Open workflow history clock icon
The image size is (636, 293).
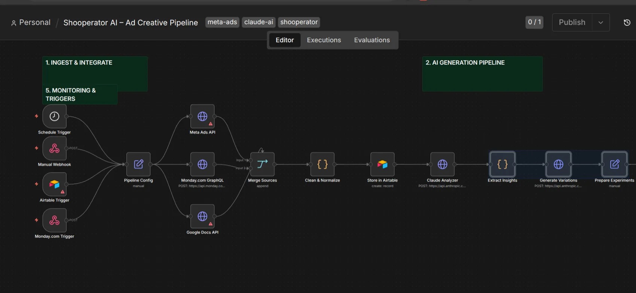627,22
